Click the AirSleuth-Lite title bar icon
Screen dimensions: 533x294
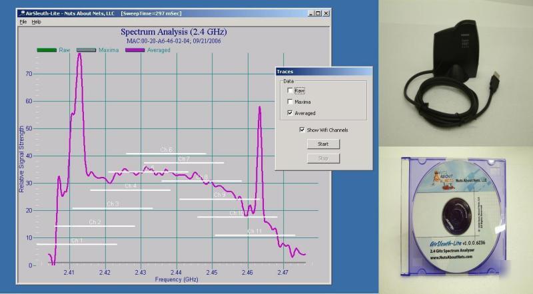(22, 13)
